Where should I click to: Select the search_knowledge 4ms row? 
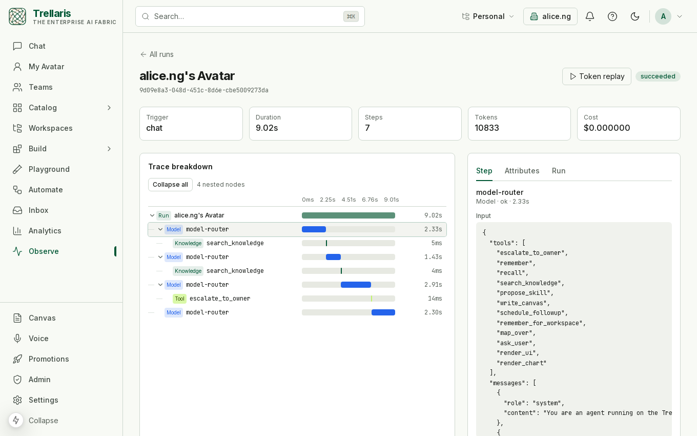pos(297,271)
